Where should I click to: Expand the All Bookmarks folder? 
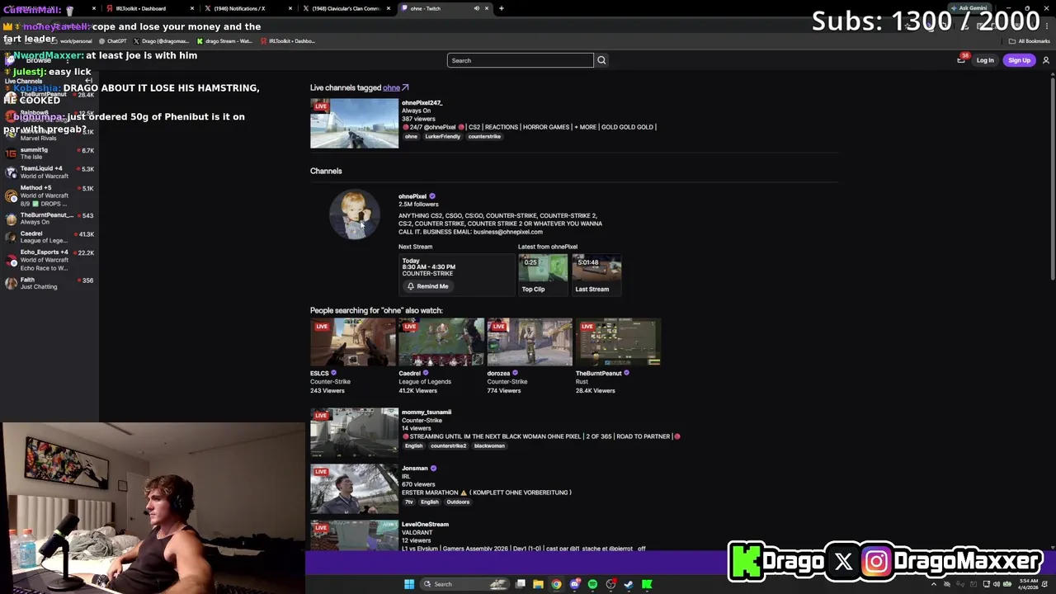click(x=1030, y=40)
